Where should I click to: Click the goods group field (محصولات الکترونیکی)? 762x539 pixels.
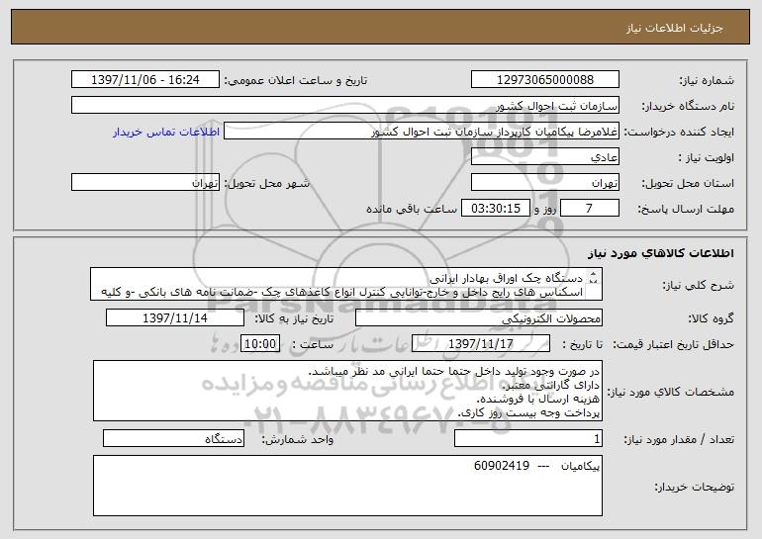click(479, 318)
